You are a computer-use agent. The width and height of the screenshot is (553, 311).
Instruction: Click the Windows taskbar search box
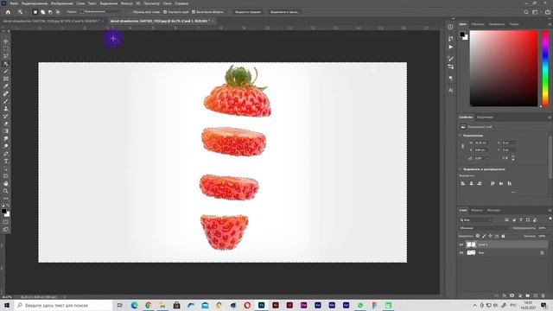click(x=63, y=305)
